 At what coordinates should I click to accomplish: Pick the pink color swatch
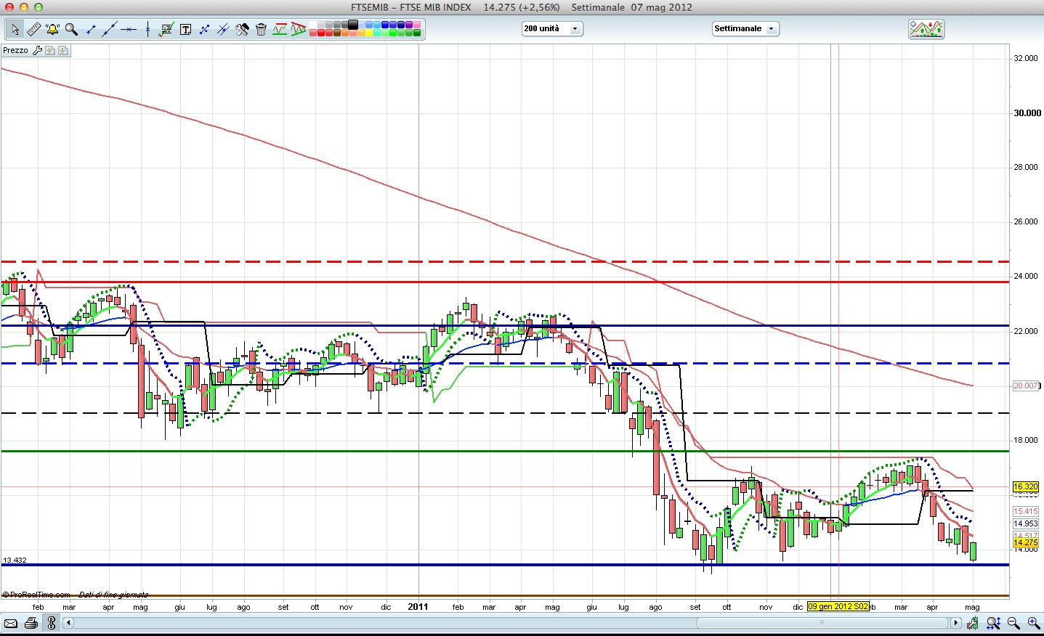(417, 24)
